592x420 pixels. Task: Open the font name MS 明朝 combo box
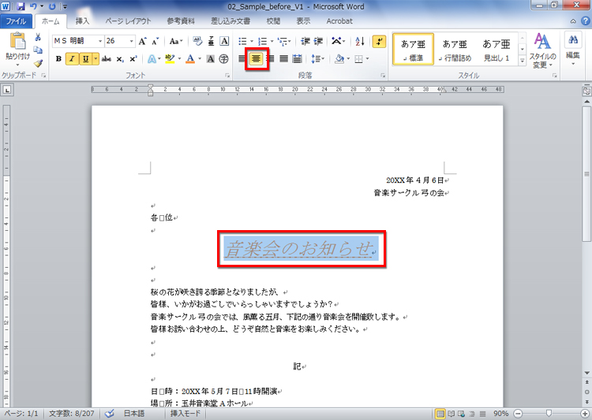(78, 41)
